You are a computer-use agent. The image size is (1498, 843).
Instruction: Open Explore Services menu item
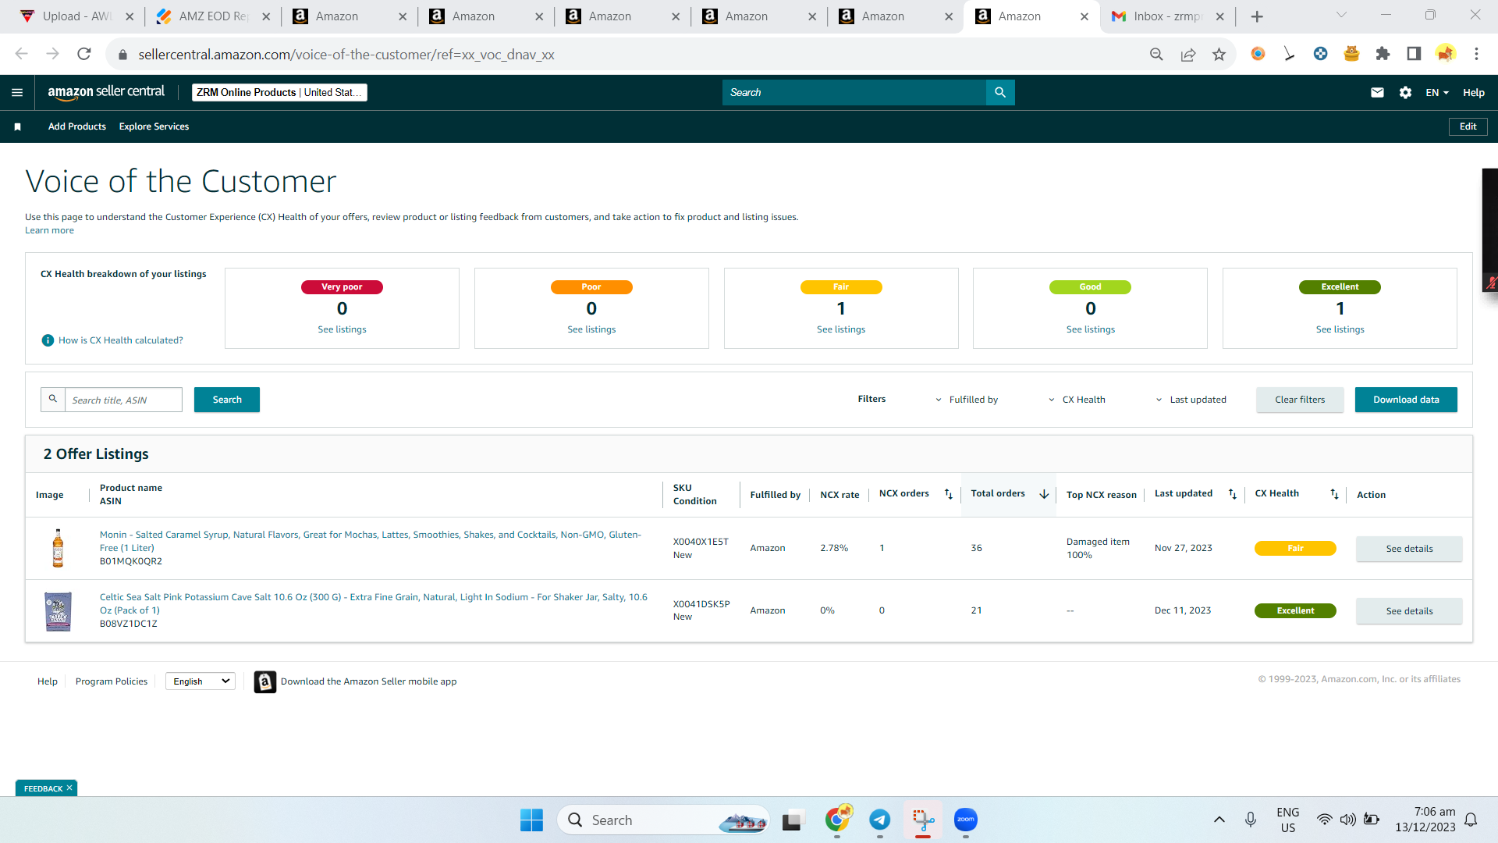154,126
